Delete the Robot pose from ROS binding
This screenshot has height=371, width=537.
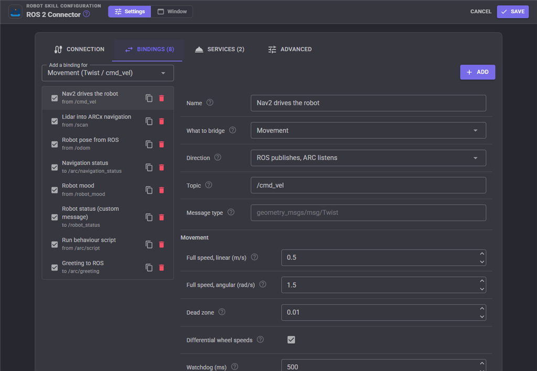click(x=162, y=144)
